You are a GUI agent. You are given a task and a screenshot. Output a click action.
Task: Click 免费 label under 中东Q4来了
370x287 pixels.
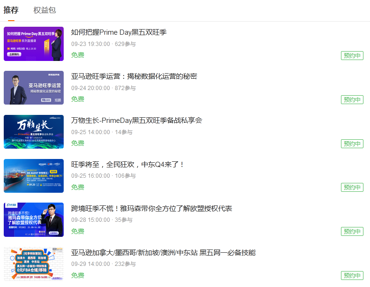click(78, 187)
